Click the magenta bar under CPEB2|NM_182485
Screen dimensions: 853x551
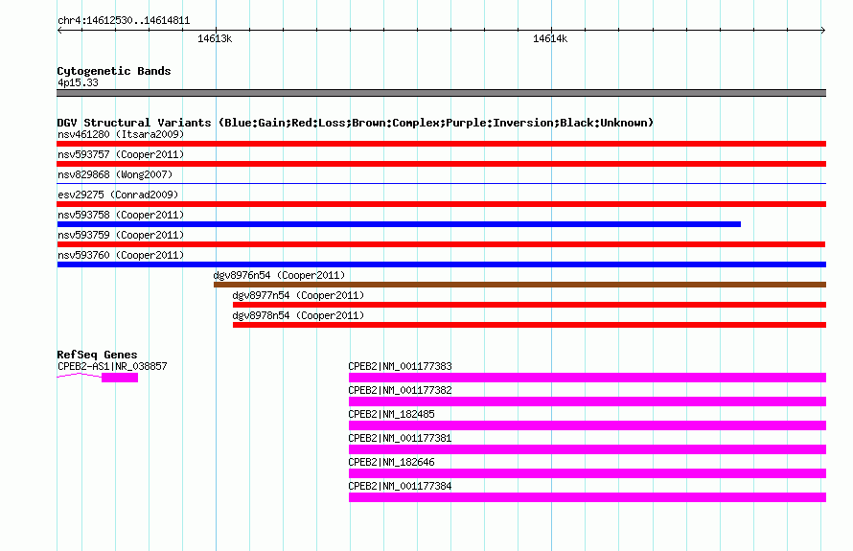pyautogui.click(x=587, y=425)
